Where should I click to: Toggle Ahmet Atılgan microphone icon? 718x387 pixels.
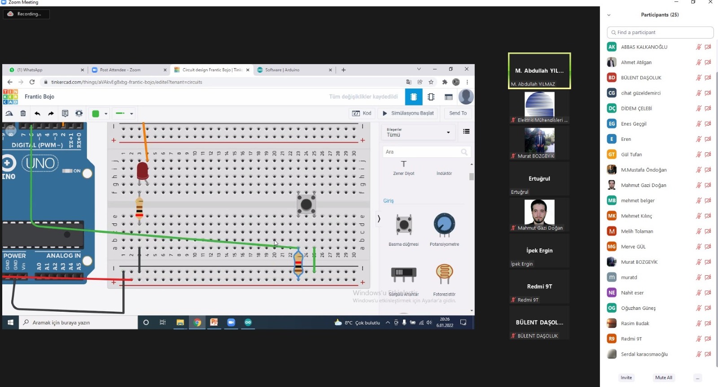[x=698, y=62]
